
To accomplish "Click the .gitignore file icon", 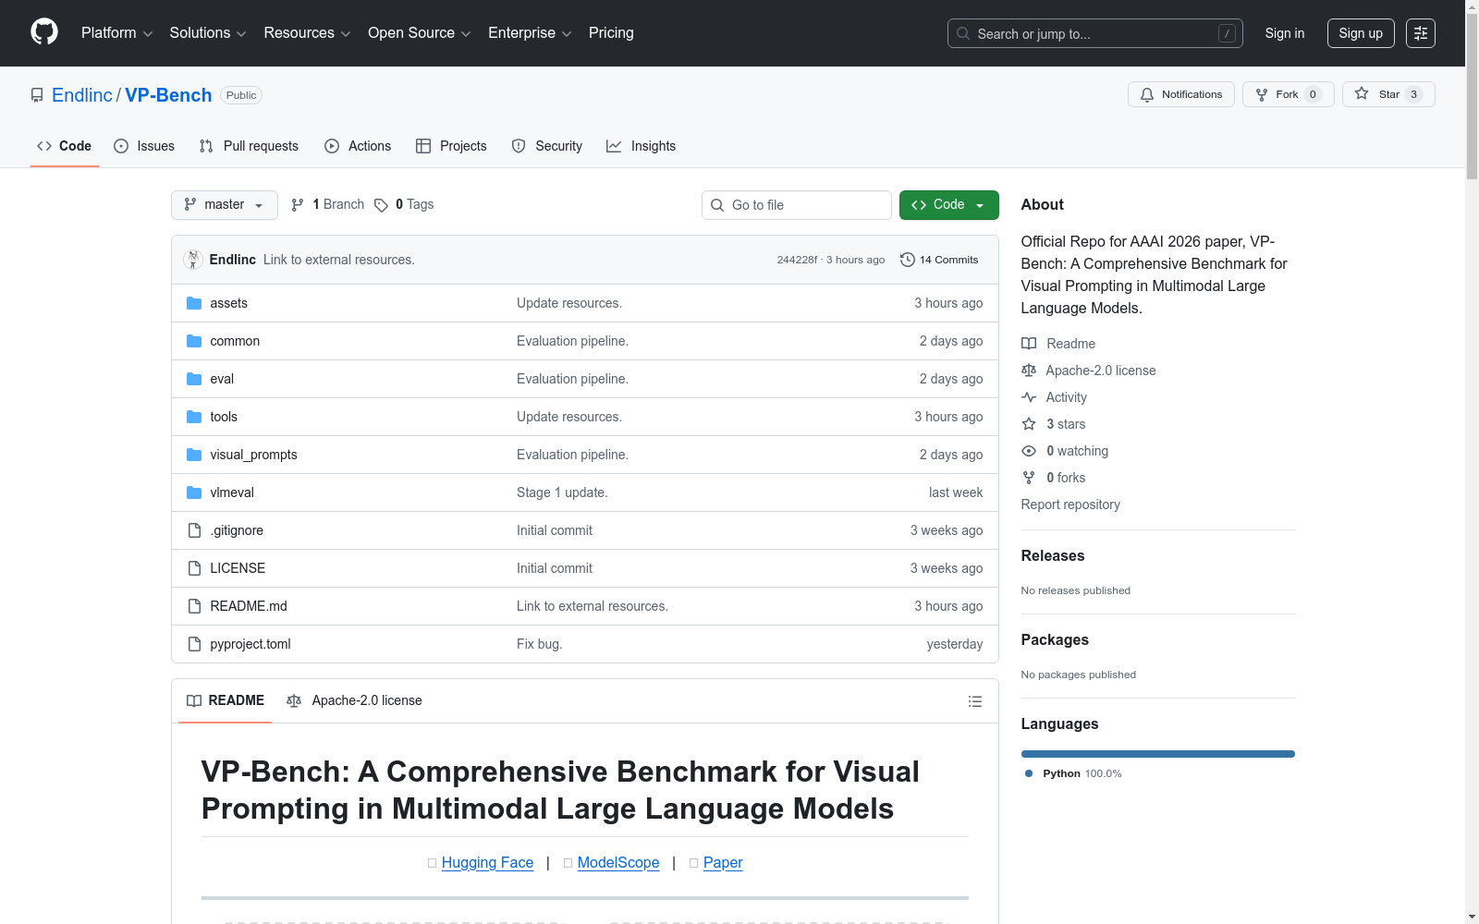I will click(194, 530).
